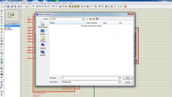The width and height of the screenshot is (172, 97).
Task: Expand the File name dropdown arrow
Action: tap(119, 78)
